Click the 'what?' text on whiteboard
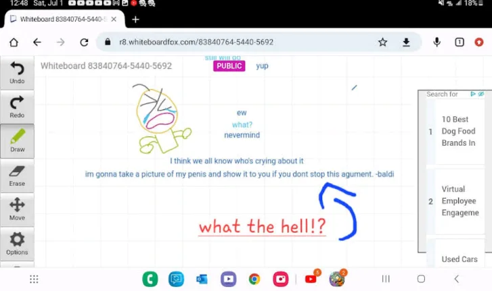 pos(242,124)
